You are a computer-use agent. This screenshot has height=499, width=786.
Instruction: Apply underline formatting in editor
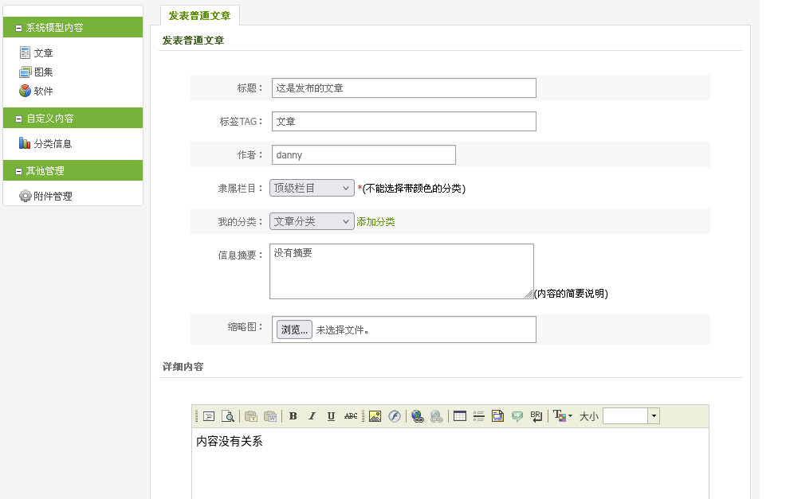point(331,416)
